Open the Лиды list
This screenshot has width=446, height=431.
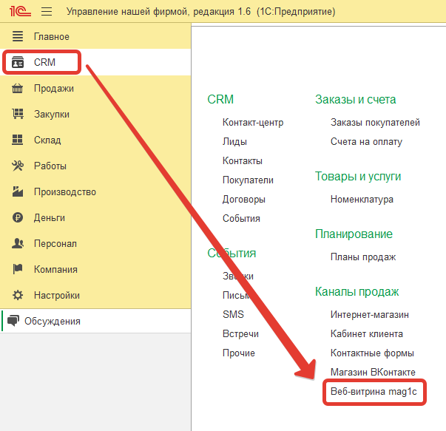pyautogui.click(x=234, y=142)
